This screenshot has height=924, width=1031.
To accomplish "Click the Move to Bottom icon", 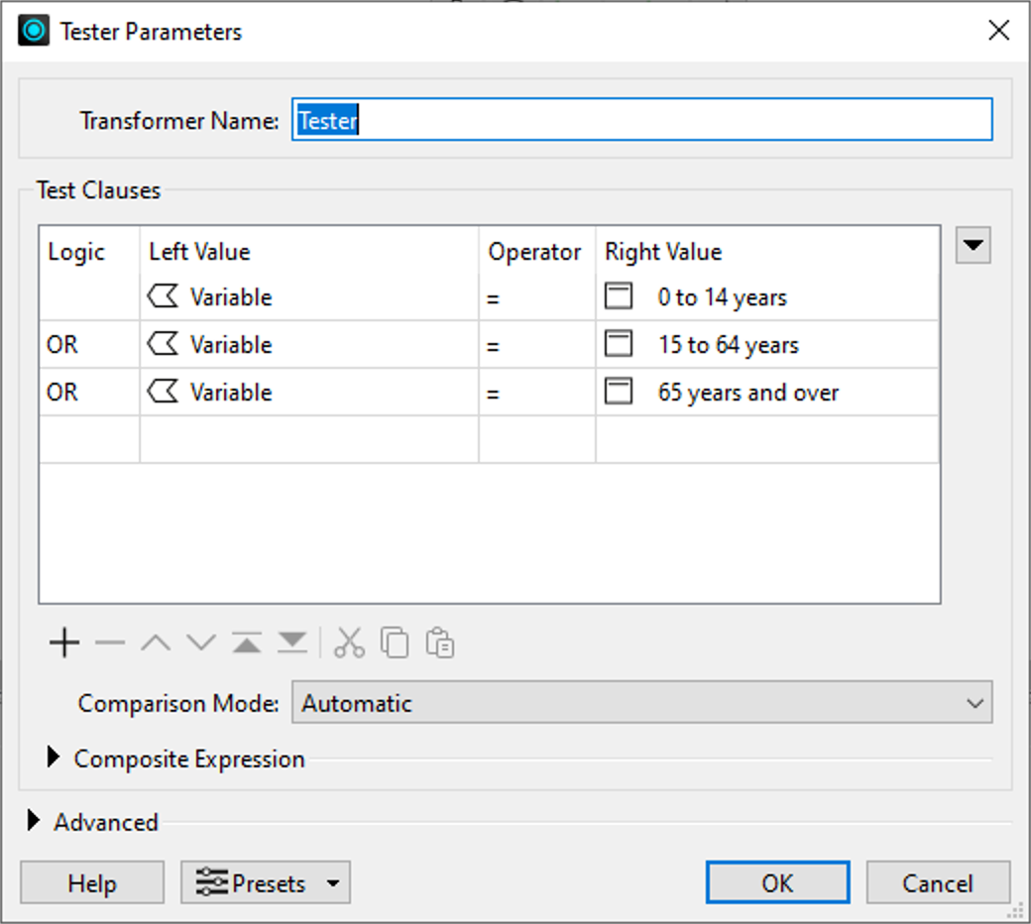I will [x=291, y=642].
